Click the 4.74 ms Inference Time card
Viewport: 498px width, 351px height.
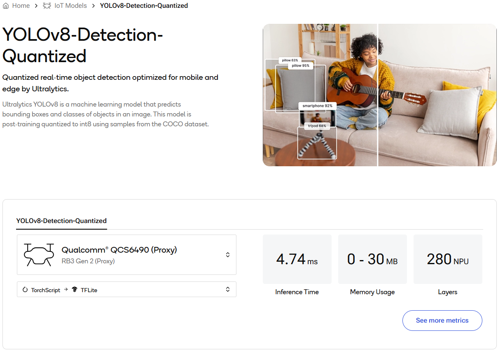click(x=297, y=259)
